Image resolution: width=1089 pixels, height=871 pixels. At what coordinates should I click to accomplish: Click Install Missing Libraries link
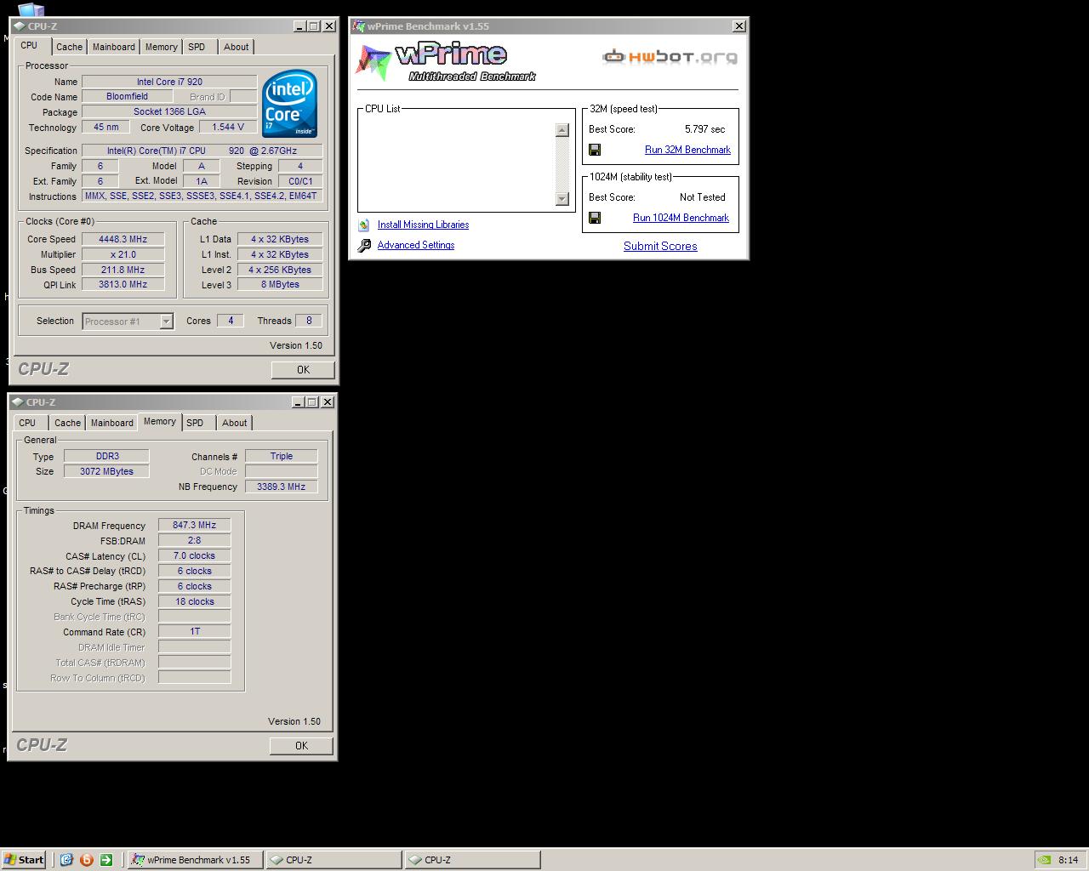click(423, 225)
